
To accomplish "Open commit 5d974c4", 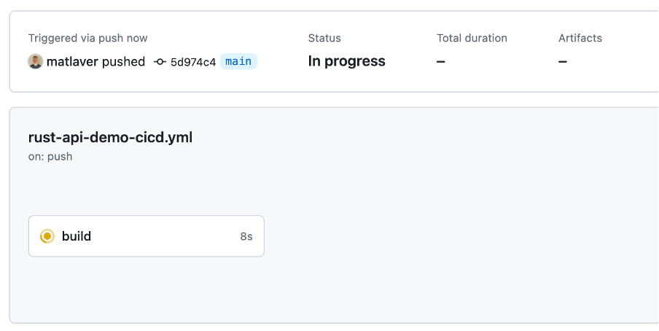I will click(x=193, y=62).
